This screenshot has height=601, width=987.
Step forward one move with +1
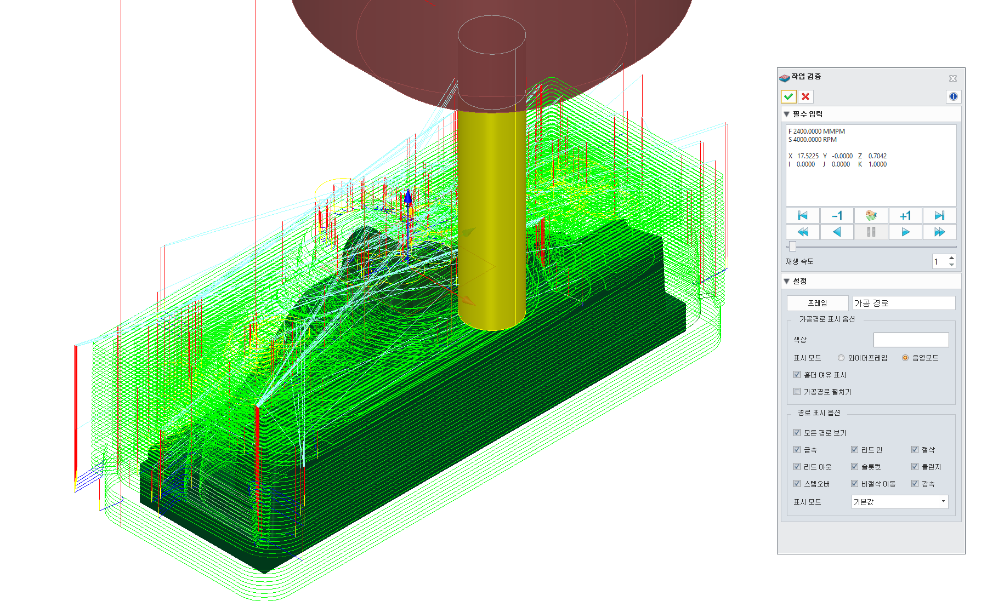(x=905, y=215)
